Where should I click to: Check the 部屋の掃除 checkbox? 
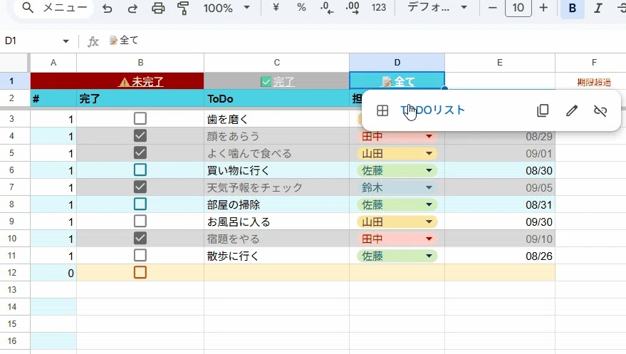[x=140, y=204]
